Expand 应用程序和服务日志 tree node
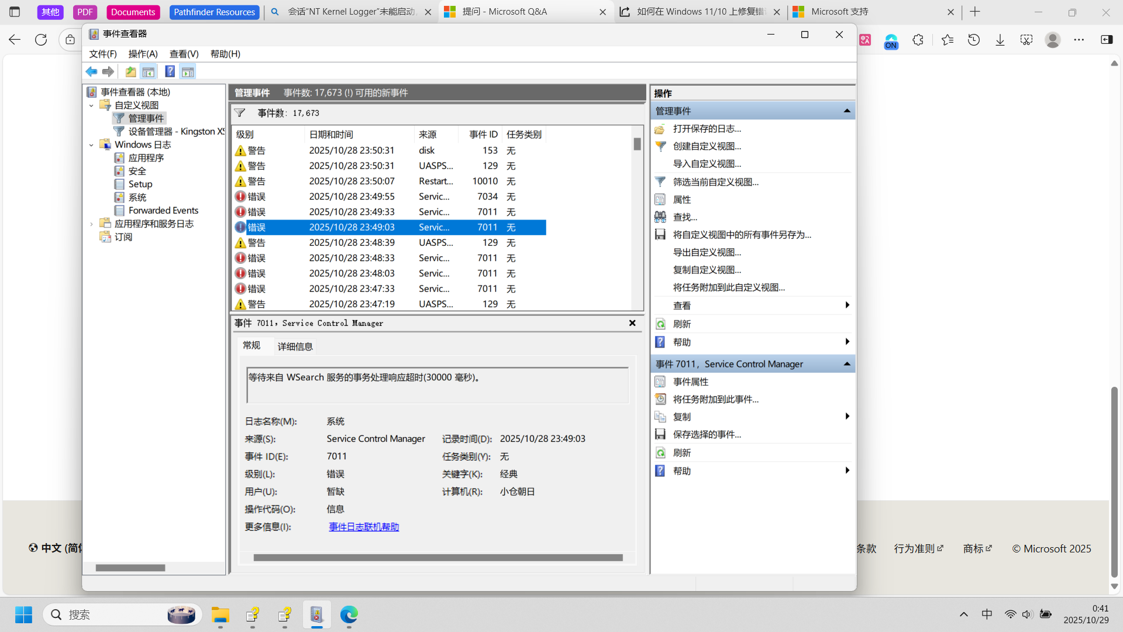This screenshot has width=1123, height=632. (x=91, y=224)
